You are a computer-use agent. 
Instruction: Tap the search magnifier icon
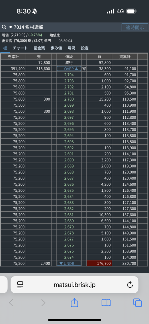4,27
